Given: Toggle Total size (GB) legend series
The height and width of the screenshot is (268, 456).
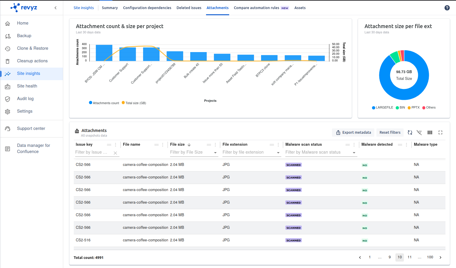Looking at the screenshot, I should pos(134,103).
